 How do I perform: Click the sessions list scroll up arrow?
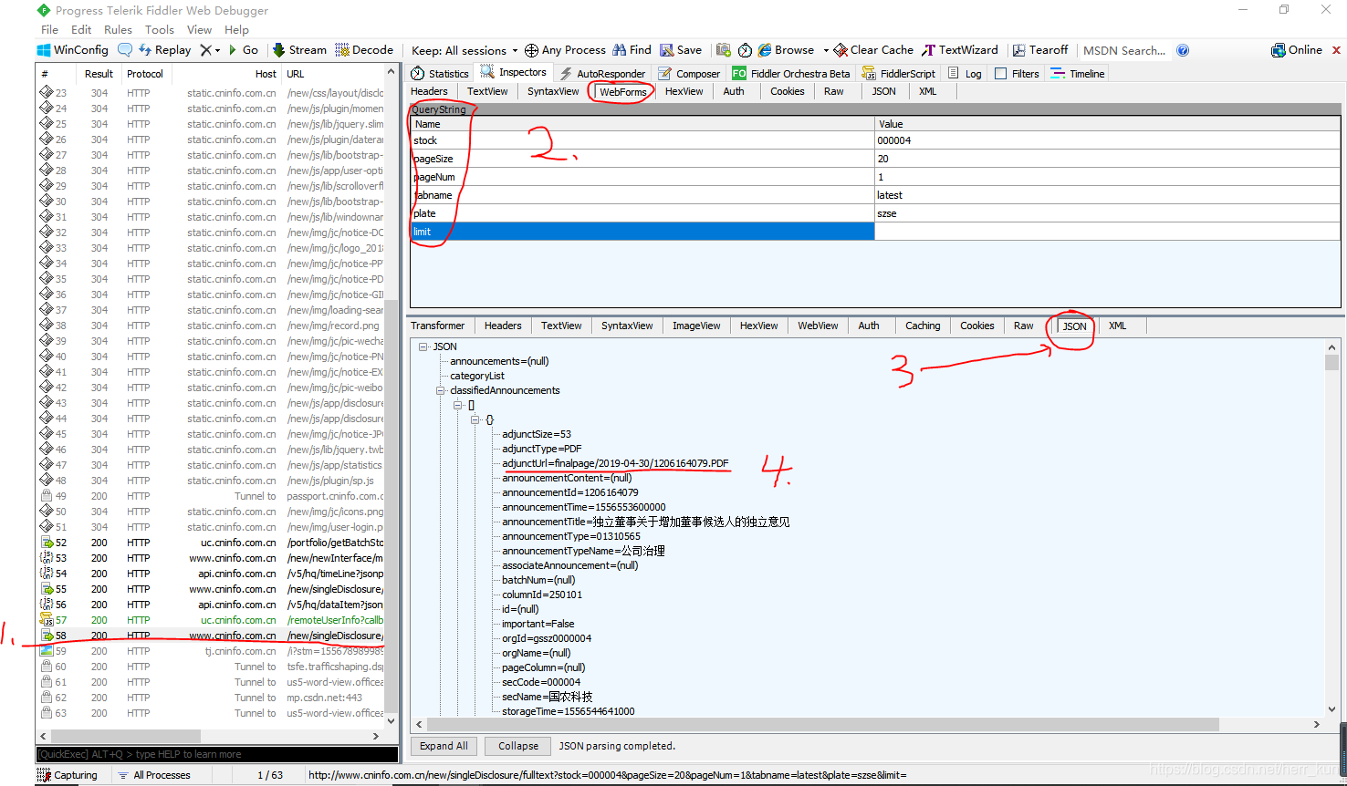(392, 72)
